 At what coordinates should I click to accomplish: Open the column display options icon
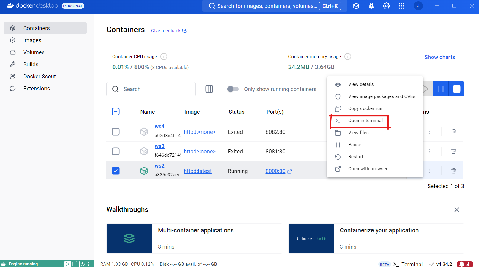[209, 89]
